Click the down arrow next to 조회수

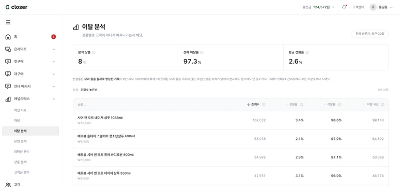(248, 105)
